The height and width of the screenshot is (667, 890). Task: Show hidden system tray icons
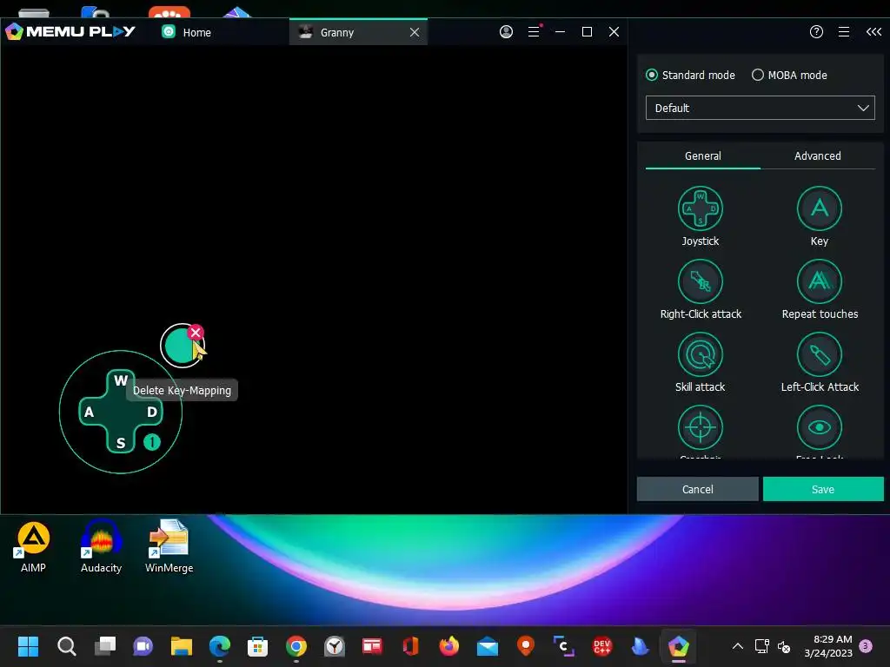point(737,646)
